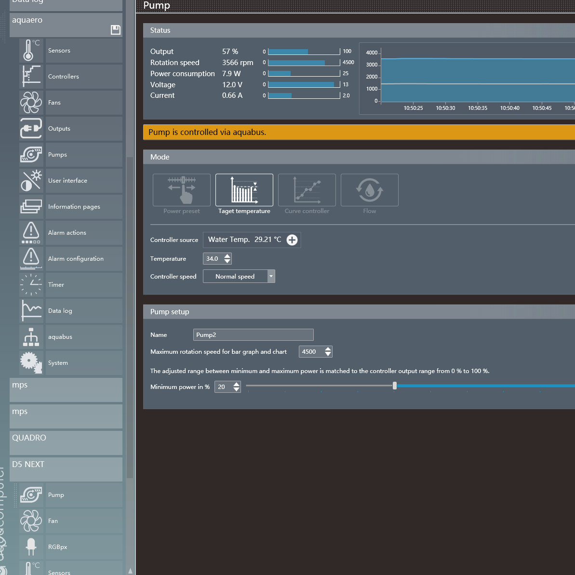Click the Controller source Water Temp. field

[252, 240]
